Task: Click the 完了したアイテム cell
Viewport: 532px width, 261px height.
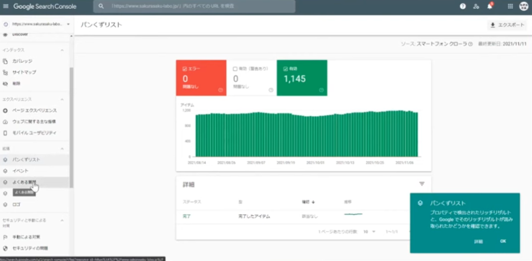Action: [x=254, y=216]
